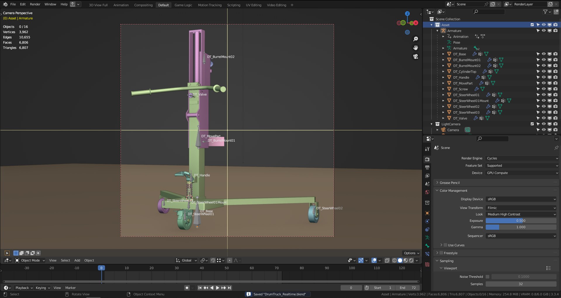This screenshot has width=561, height=298.
Task: Switch to the Animation workspace tab
Action: pos(121,5)
